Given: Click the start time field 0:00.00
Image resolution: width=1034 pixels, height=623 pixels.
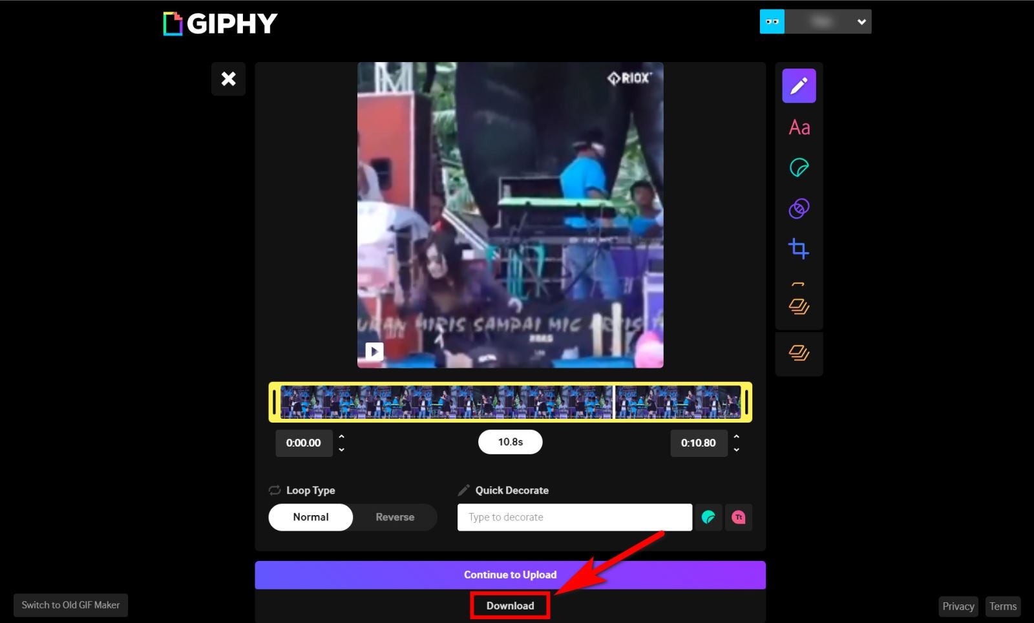Looking at the screenshot, I should tap(304, 443).
